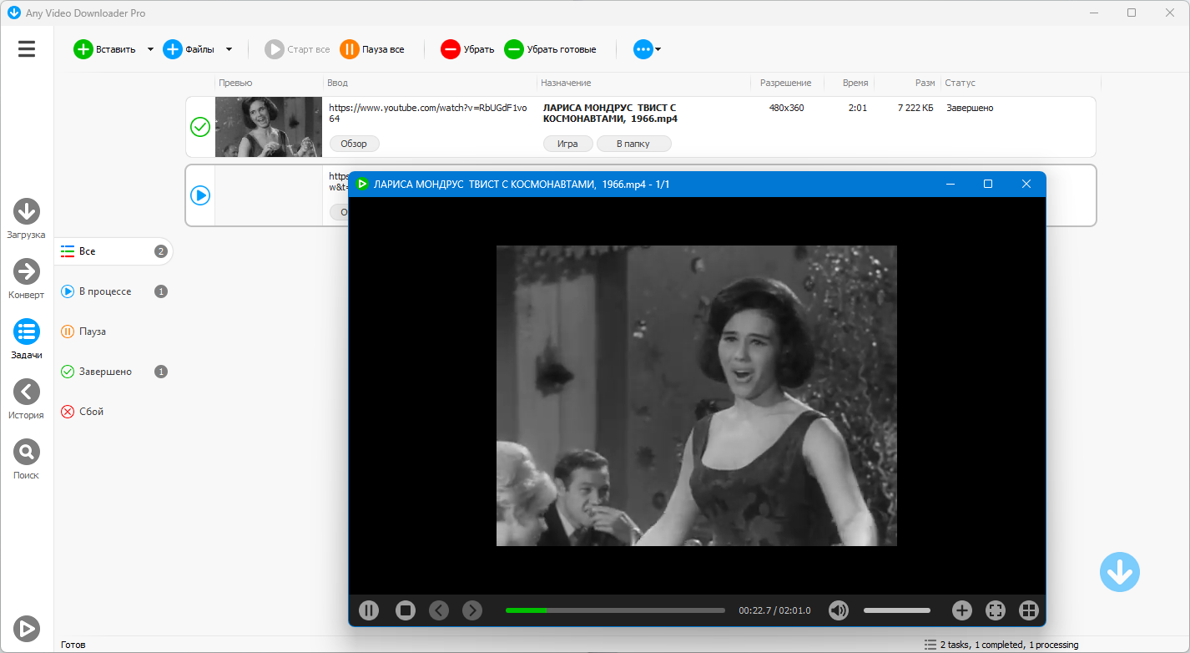Adjust the player volume slider
Image resolution: width=1190 pixels, height=653 pixels.
[897, 610]
